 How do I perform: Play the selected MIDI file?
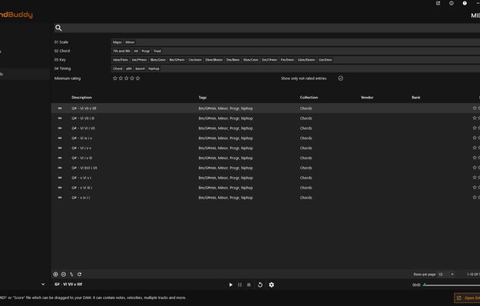coord(231,285)
